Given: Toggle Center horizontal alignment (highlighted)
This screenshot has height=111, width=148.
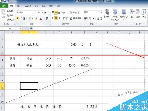Looking at the screenshot, I should 56,18.
